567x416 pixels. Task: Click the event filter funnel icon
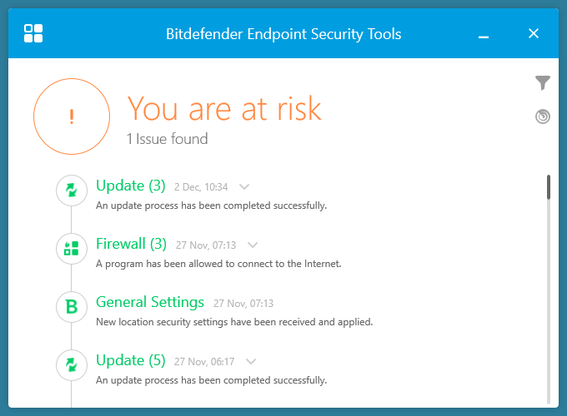coord(543,82)
